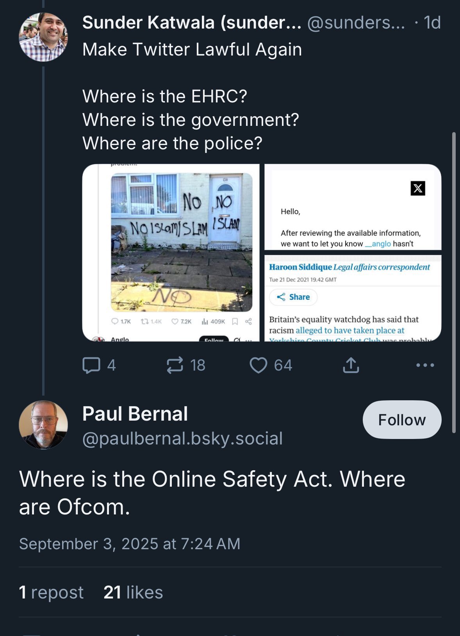Open Paul Bernal's profile avatar
This screenshot has height=636, width=460.
(43, 425)
